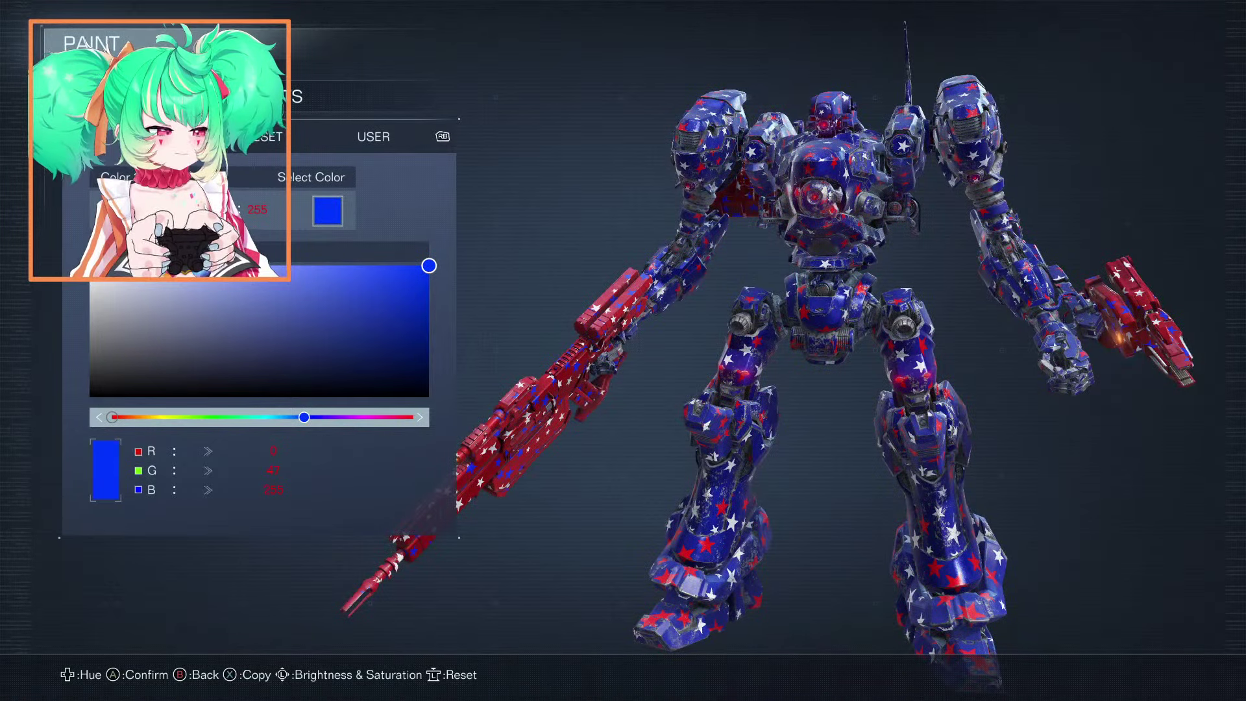1246x701 pixels.
Task: Click the RB shoulder button icon
Action: [x=443, y=136]
